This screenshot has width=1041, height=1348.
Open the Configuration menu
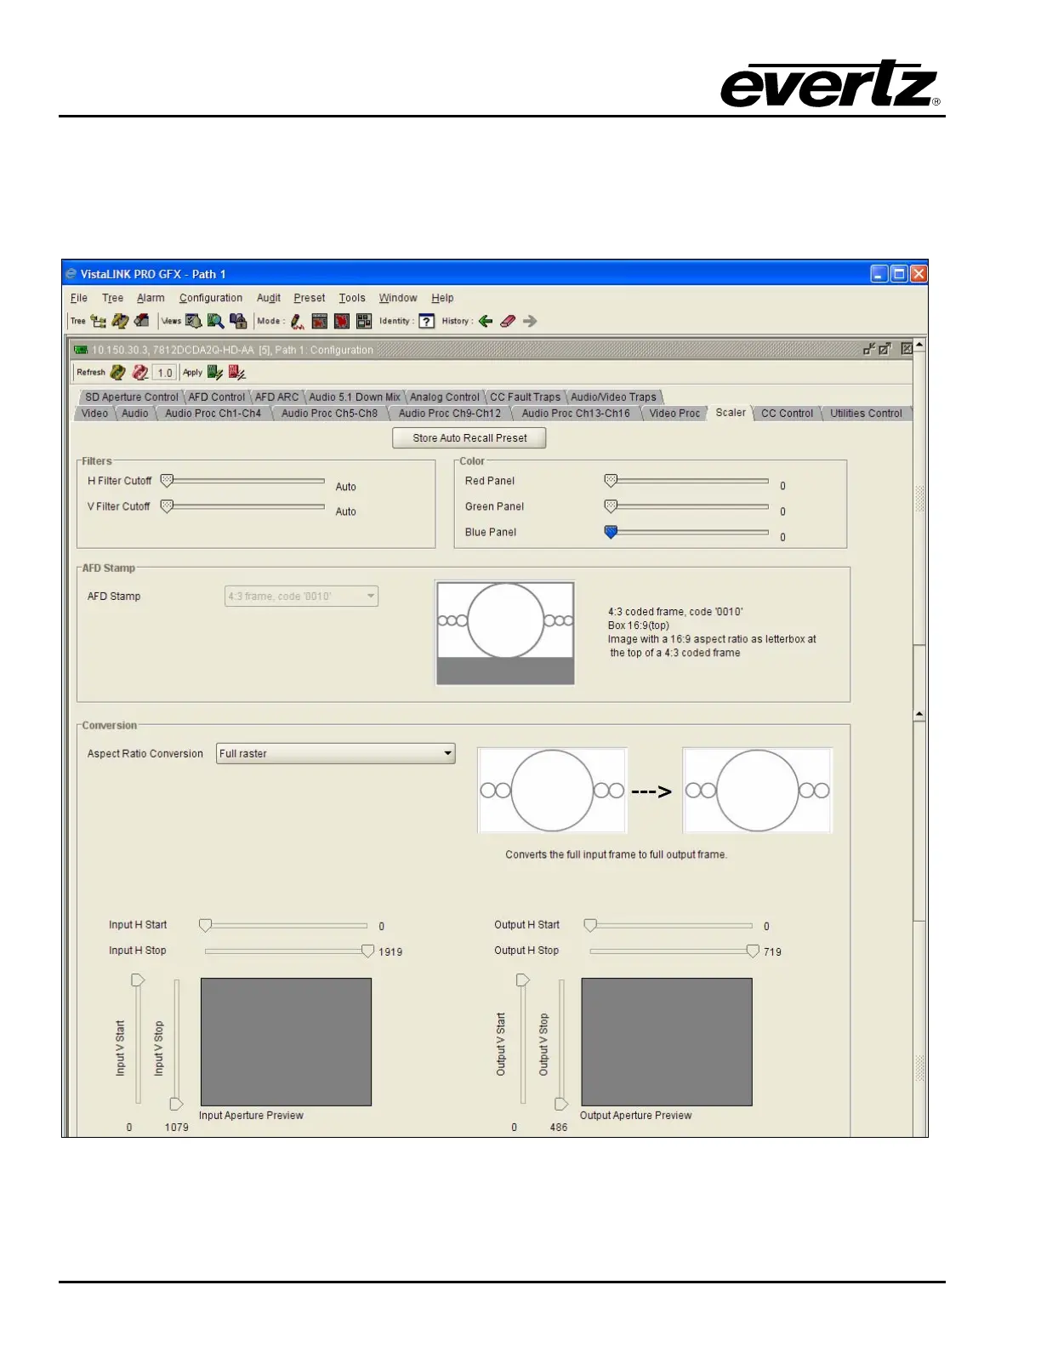pyautogui.click(x=210, y=298)
